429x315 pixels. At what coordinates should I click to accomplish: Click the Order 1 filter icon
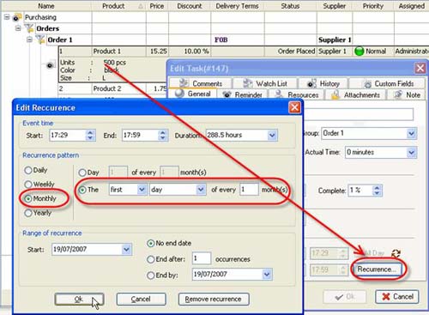click(x=40, y=39)
